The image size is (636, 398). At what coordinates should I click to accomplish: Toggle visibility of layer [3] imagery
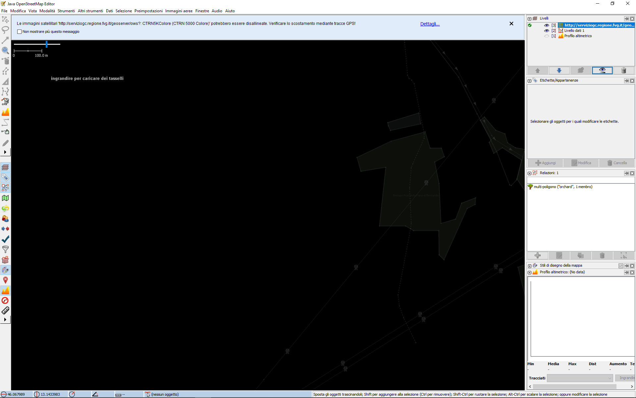(x=547, y=25)
